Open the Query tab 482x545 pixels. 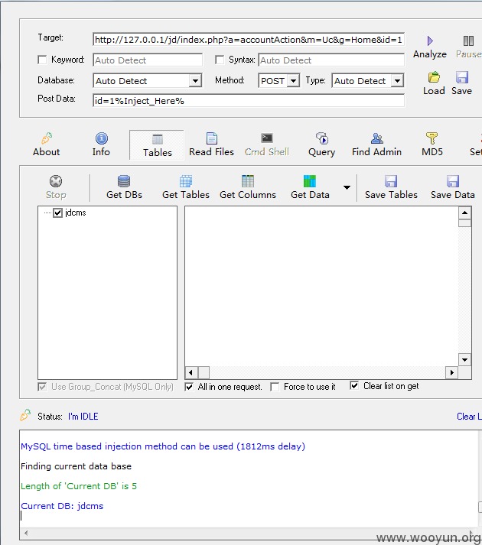[x=321, y=145]
